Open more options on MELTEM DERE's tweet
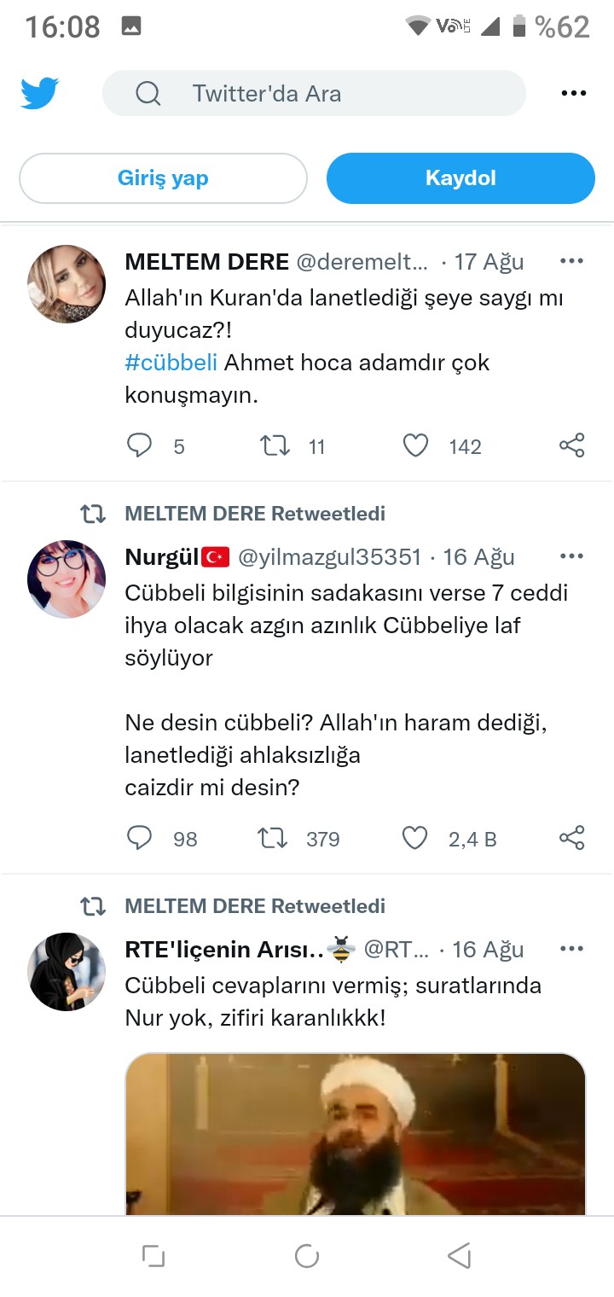Viewport: 614px width, 1297px height. click(571, 261)
